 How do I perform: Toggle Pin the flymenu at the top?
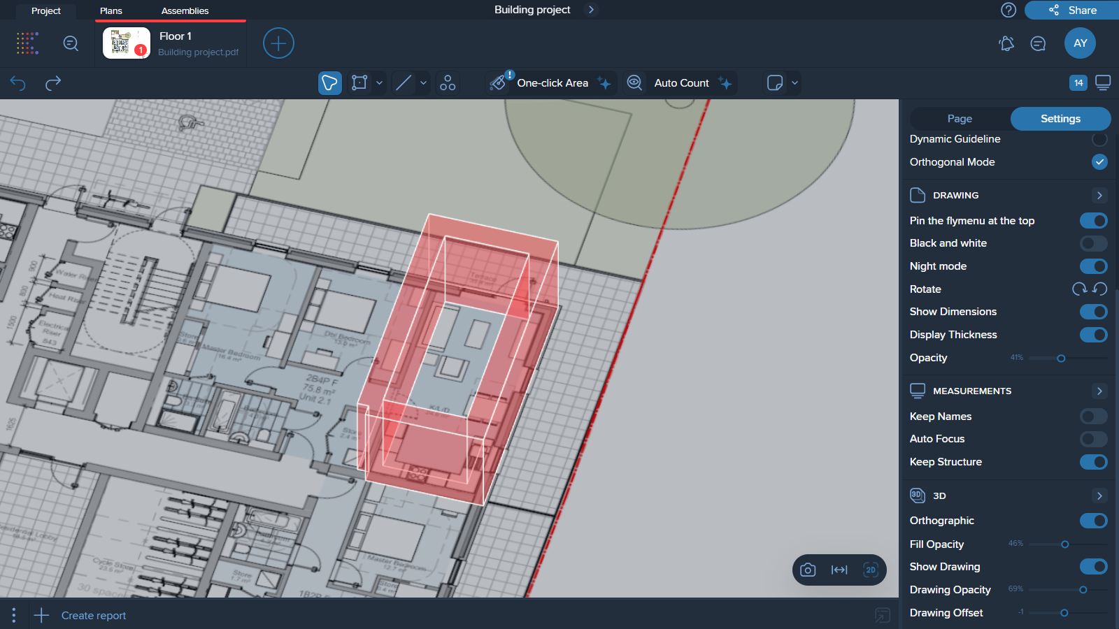1094,221
